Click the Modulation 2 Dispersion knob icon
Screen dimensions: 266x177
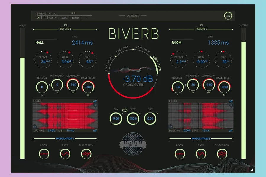[222, 154]
